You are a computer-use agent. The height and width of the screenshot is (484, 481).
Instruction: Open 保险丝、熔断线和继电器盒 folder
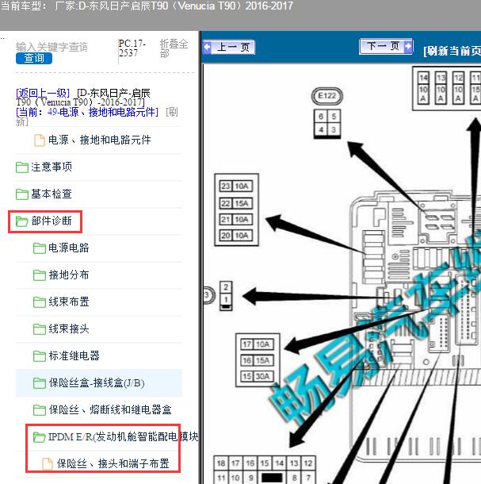110,410
